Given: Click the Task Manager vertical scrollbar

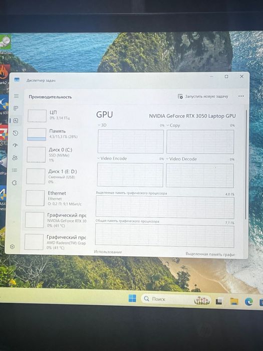Looking at the screenshot, I should tap(246, 164).
